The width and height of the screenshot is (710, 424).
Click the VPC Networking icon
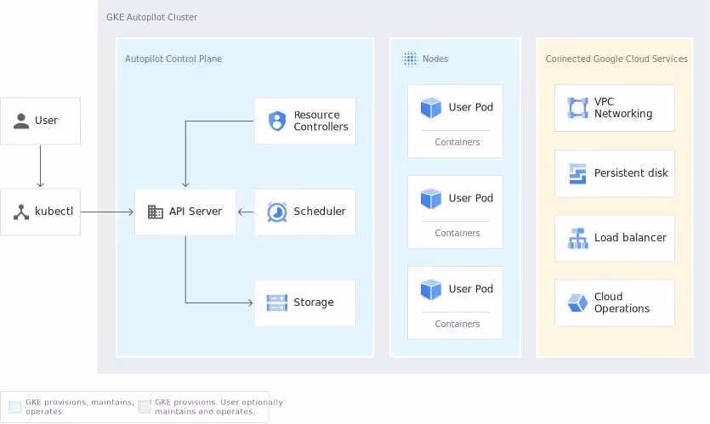578,108
